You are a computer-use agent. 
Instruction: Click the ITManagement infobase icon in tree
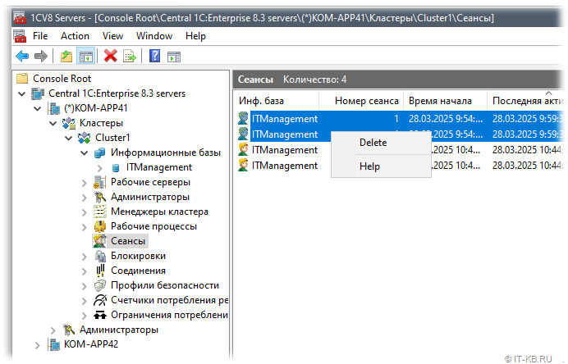click(x=116, y=167)
